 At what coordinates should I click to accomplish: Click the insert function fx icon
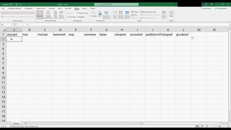coord(27,25)
